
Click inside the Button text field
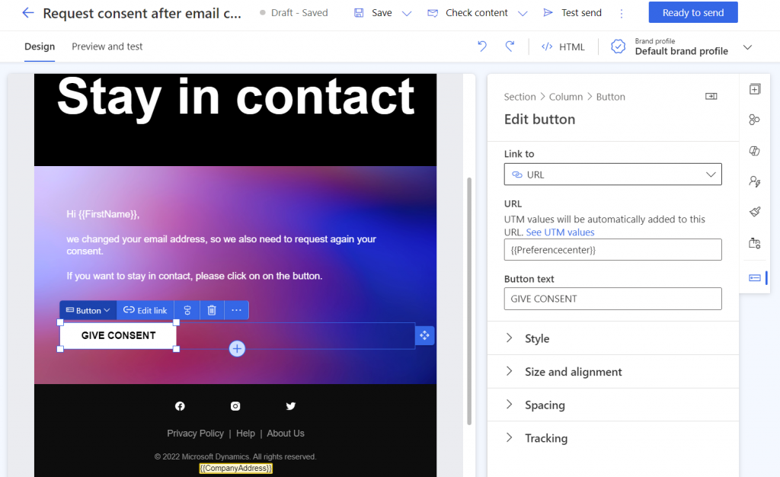pos(612,298)
